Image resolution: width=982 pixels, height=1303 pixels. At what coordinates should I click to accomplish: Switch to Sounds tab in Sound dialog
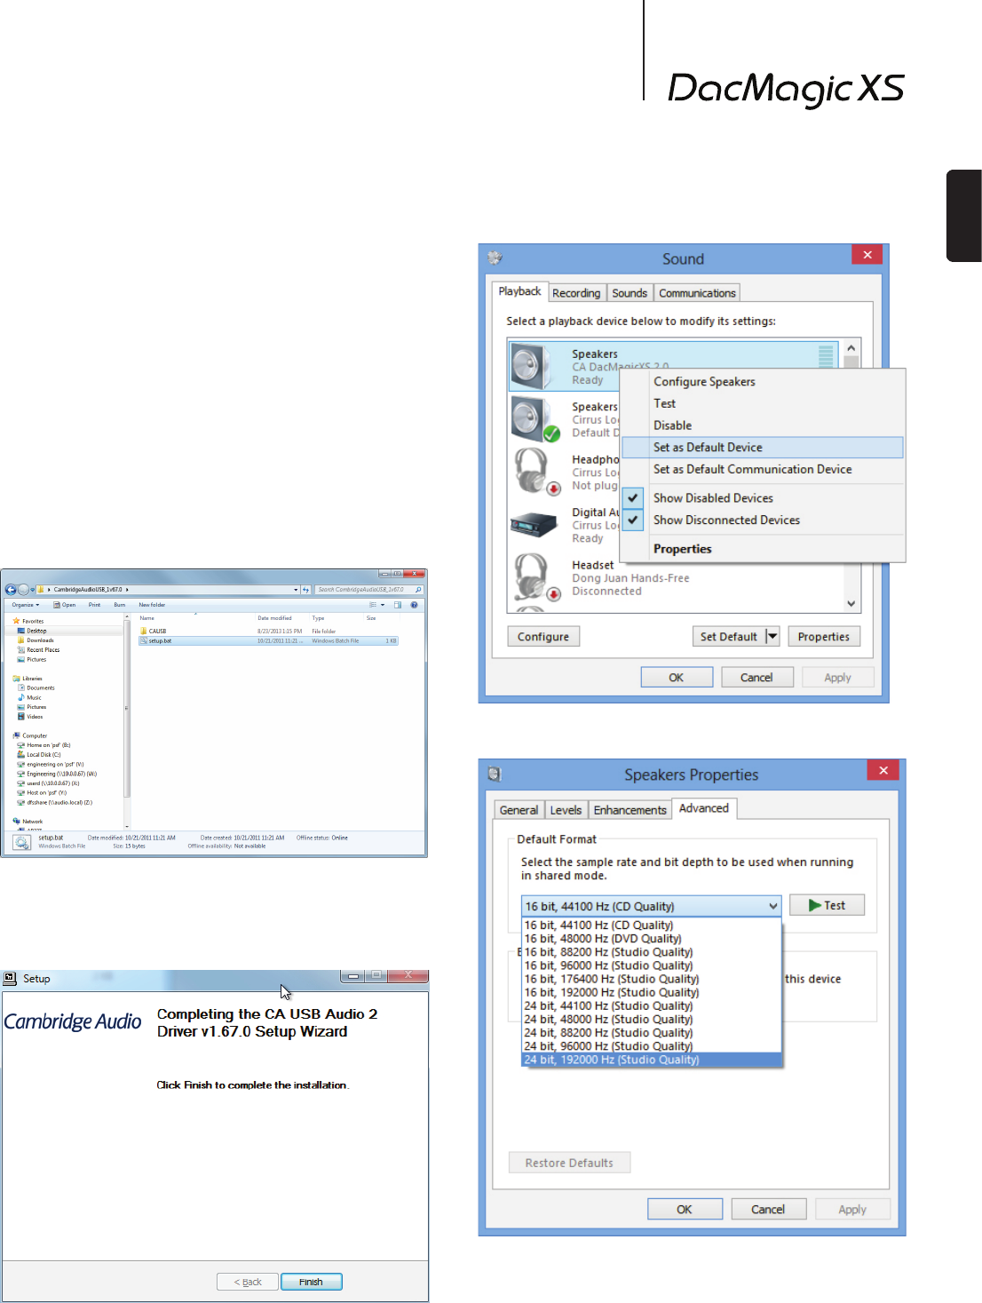pyautogui.click(x=630, y=293)
